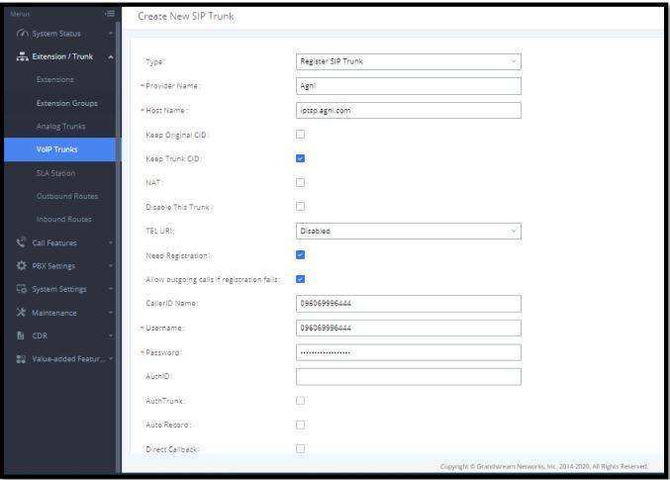Image resolution: width=670 pixels, height=480 pixels.
Task: Open the VoIP Trunks menu item
Action: pyautogui.click(x=57, y=149)
